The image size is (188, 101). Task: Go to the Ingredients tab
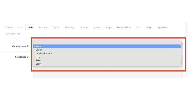[163, 27]
